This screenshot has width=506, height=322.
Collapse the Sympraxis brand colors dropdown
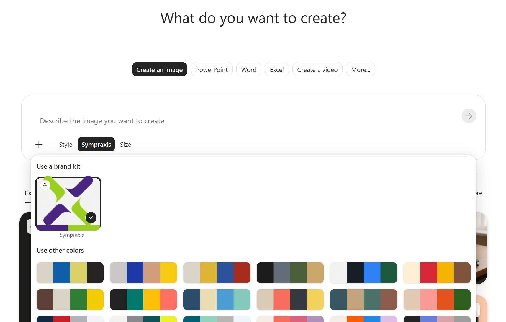coord(96,145)
